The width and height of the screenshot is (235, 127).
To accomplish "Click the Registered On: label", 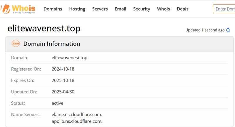I will (x=26, y=69).
